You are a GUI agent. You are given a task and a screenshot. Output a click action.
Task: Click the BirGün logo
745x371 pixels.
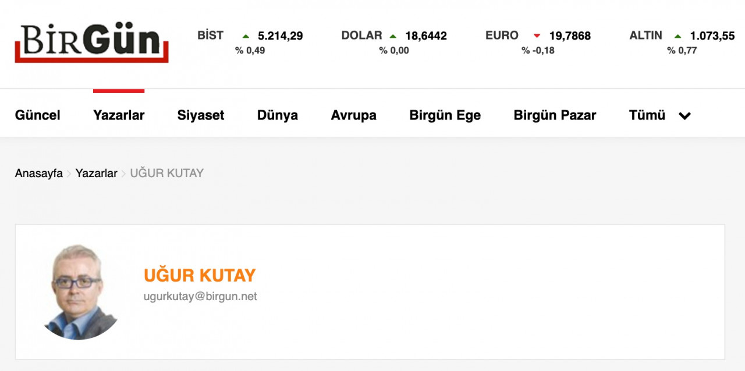coord(91,42)
